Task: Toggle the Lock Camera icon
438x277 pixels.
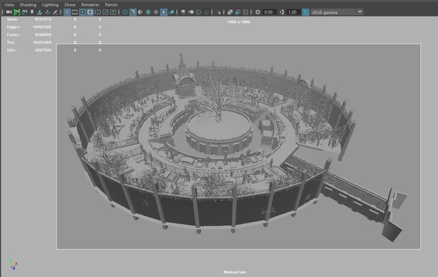Action: (17, 12)
